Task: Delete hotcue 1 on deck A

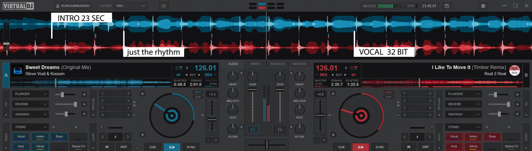Action: coord(128,94)
